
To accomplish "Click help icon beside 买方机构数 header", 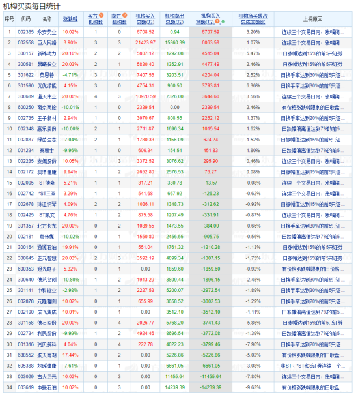I will point(102,15).
